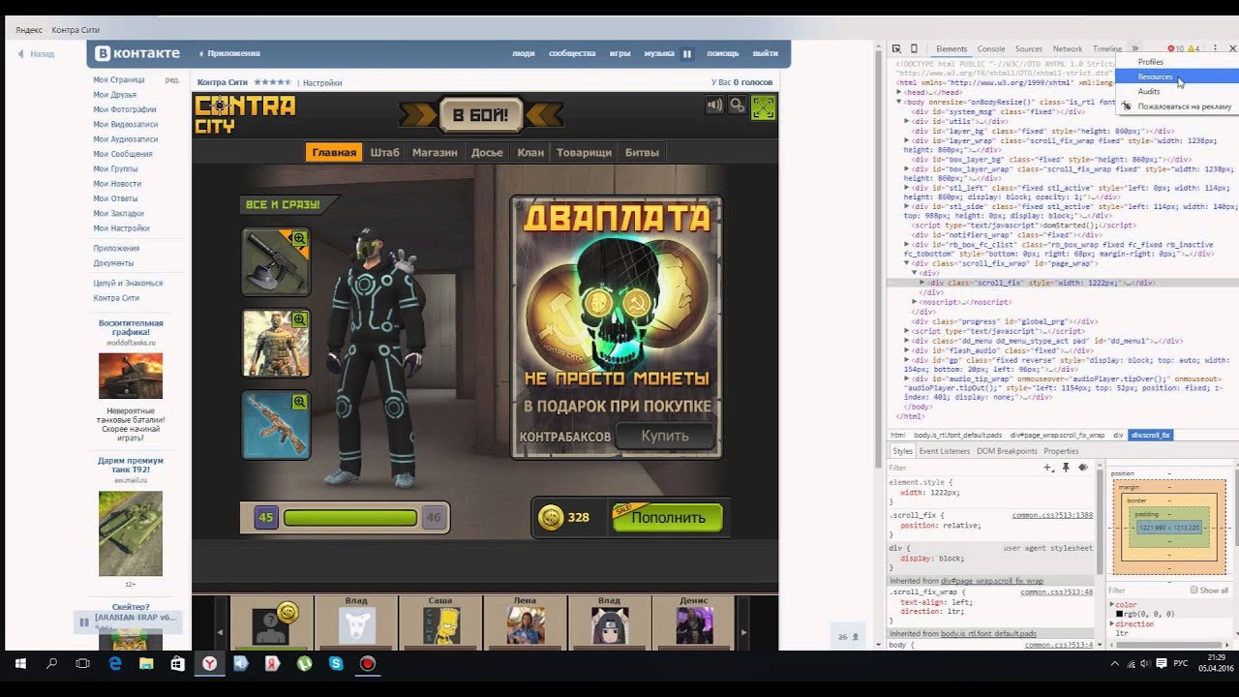1239x697 pixels.
Task: Click the Купить button on promo
Action: pos(665,436)
